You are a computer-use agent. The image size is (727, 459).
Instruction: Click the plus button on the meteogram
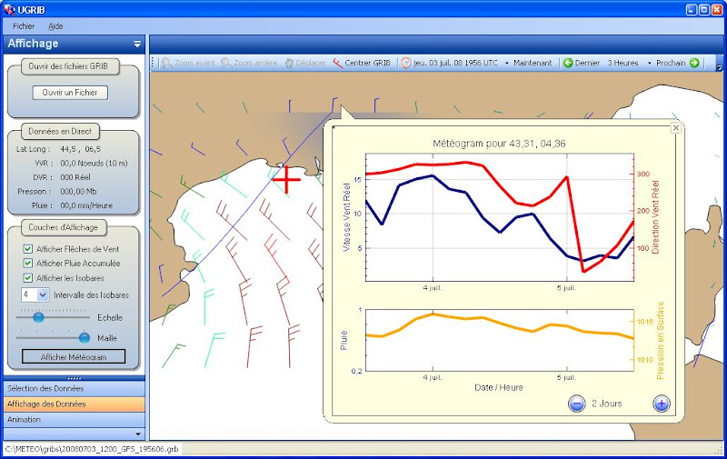point(661,404)
